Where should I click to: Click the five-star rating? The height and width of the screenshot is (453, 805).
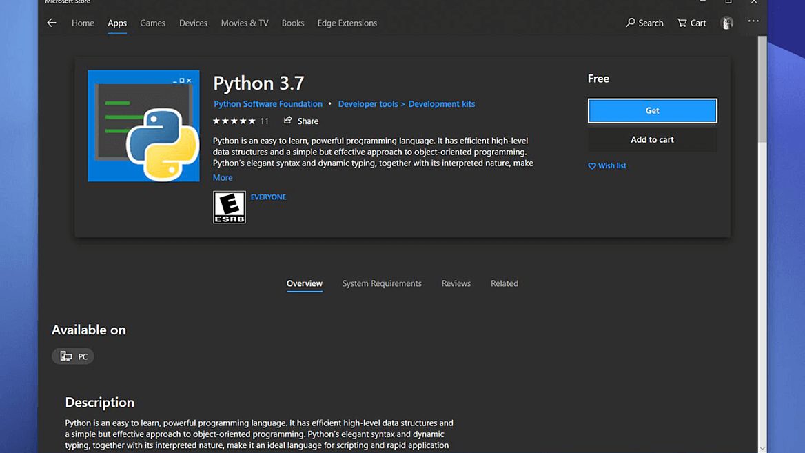click(x=234, y=121)
